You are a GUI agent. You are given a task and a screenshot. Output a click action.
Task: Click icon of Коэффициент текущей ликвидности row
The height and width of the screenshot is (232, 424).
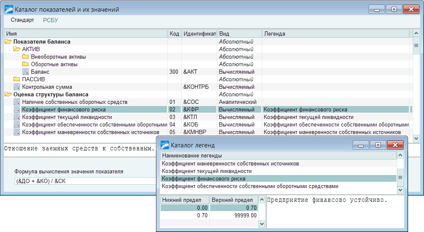[x=17, y=117]
